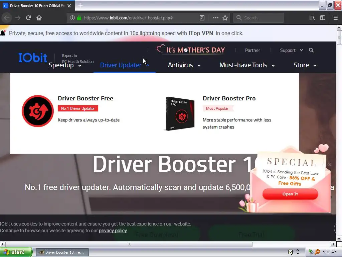Open the browser home page
The height and width of the screenshot is (257, 342).
tap(39, 18)
